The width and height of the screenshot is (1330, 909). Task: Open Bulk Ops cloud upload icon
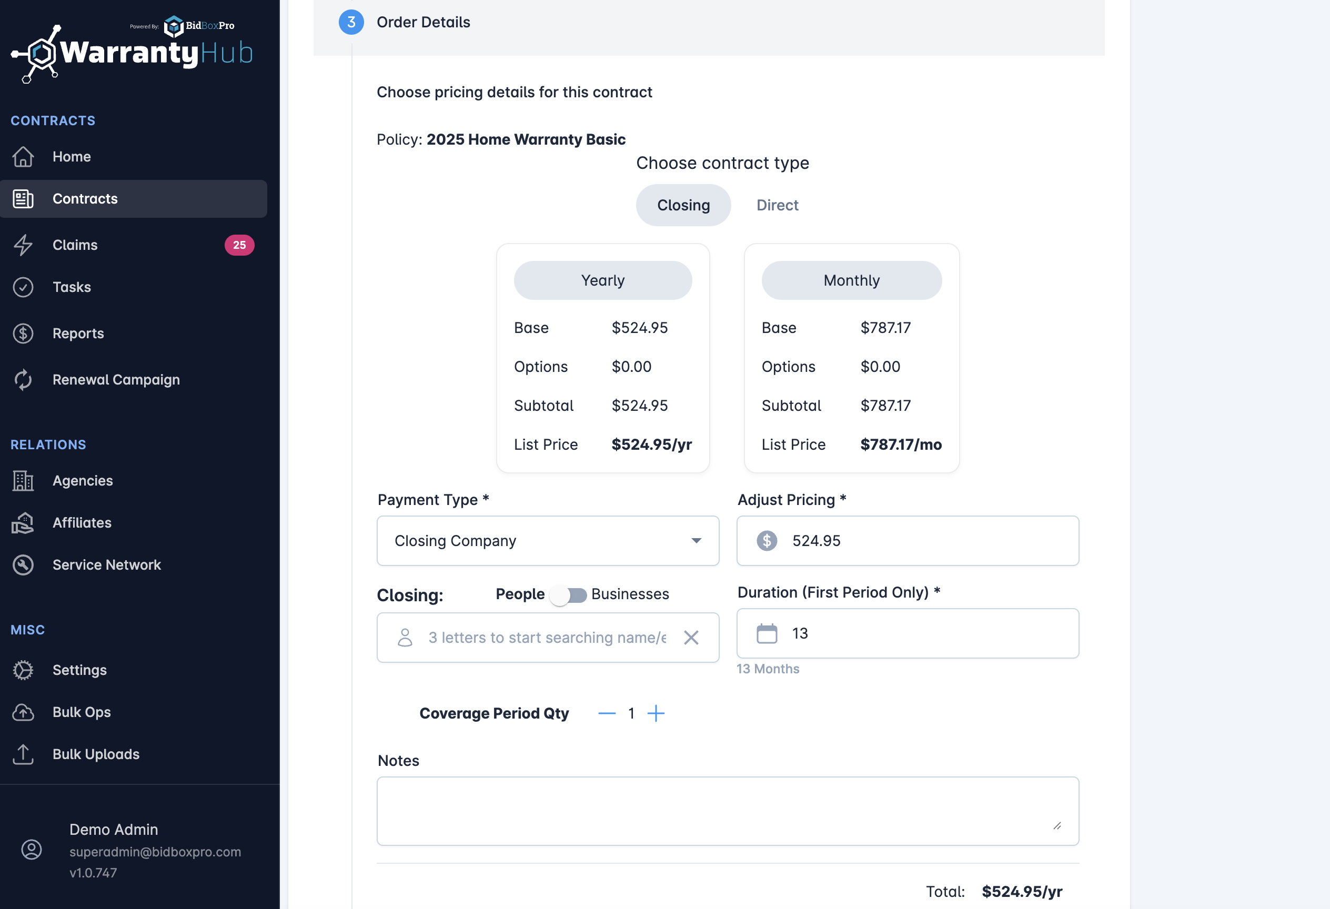pyautogui.click(x=23, y=712)
